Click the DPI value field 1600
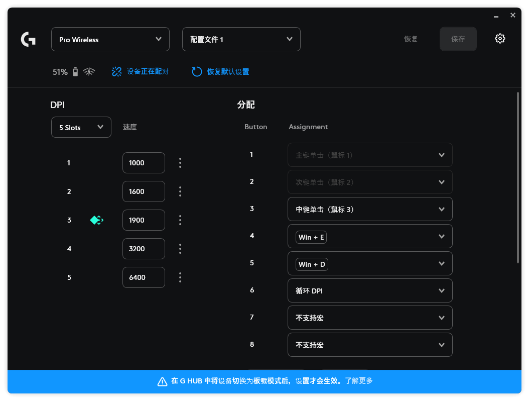This screenshot has width=529, height=401. coord(144,191)
